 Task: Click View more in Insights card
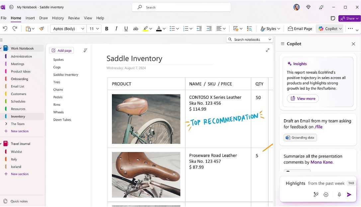click(303, 98)
